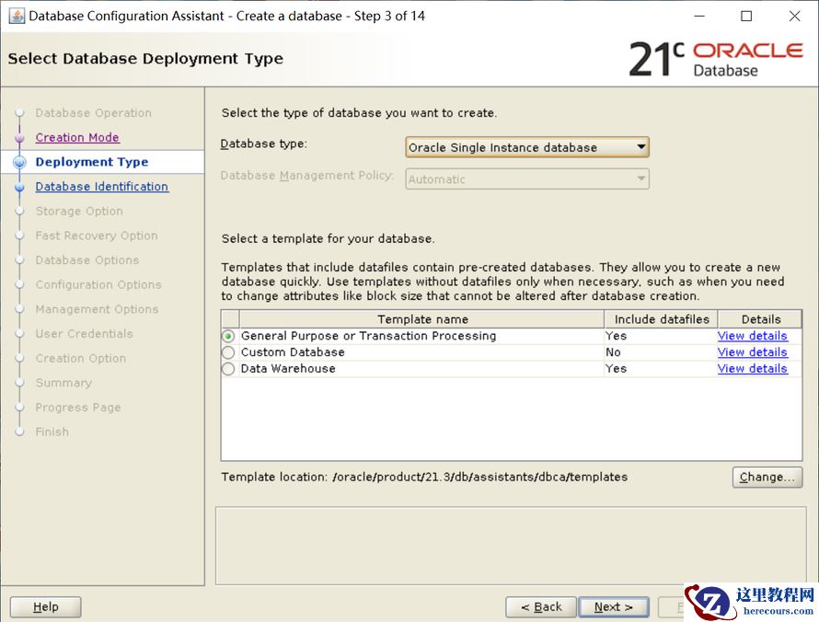The width and height of the screenshot is (819, 622).
Task: Click the 'Data Warehouse' template name
Action: click(x=288, y=369)
